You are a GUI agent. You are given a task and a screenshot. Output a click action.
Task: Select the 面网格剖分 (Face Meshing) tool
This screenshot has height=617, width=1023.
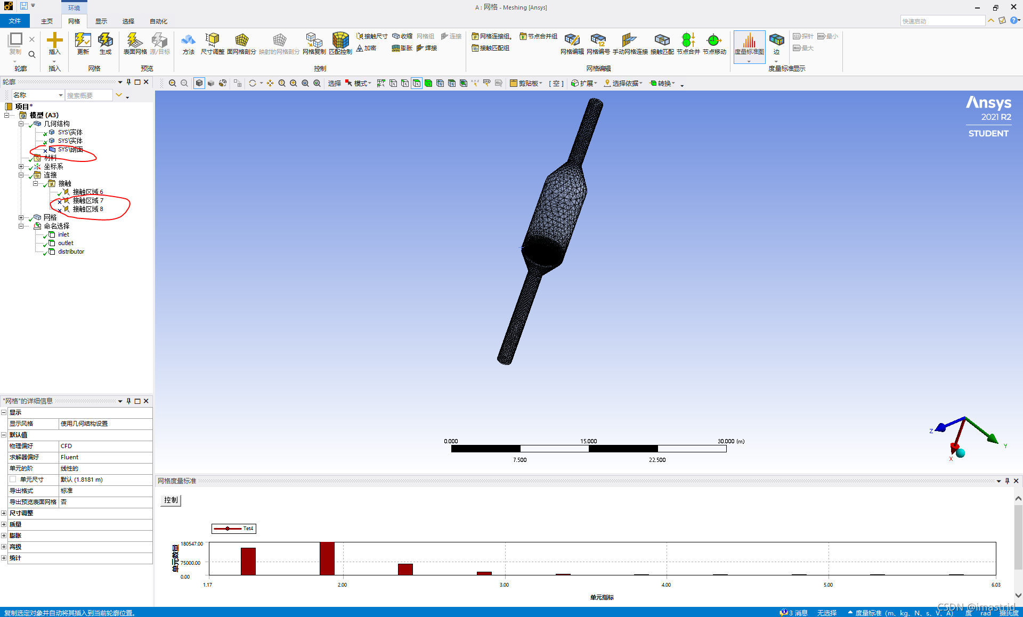pyautogui.click(x=241, y=40)
